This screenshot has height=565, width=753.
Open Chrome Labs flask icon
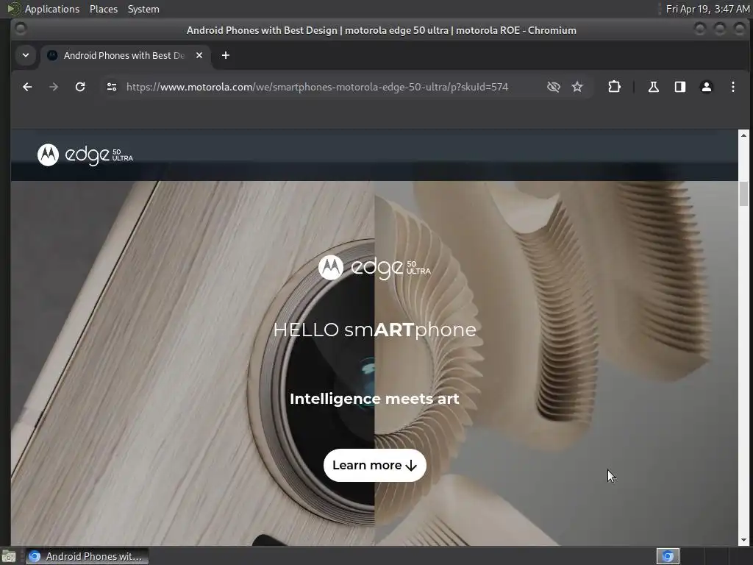point(654,87)
